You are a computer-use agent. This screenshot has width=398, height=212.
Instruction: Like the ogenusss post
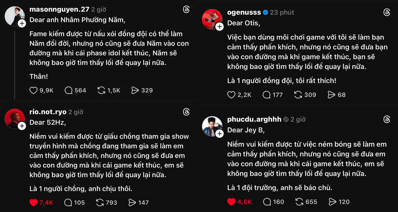[x=231, y=95]
